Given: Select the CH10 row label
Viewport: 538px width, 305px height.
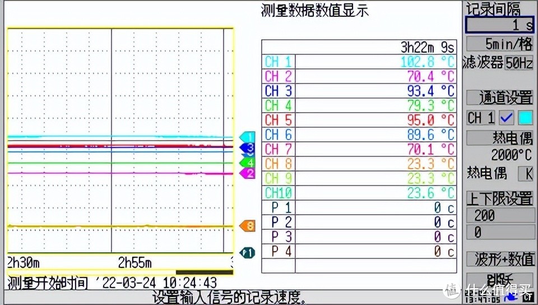Looking at the screenshot, I should pyautogui.click(x=279, y=193).
